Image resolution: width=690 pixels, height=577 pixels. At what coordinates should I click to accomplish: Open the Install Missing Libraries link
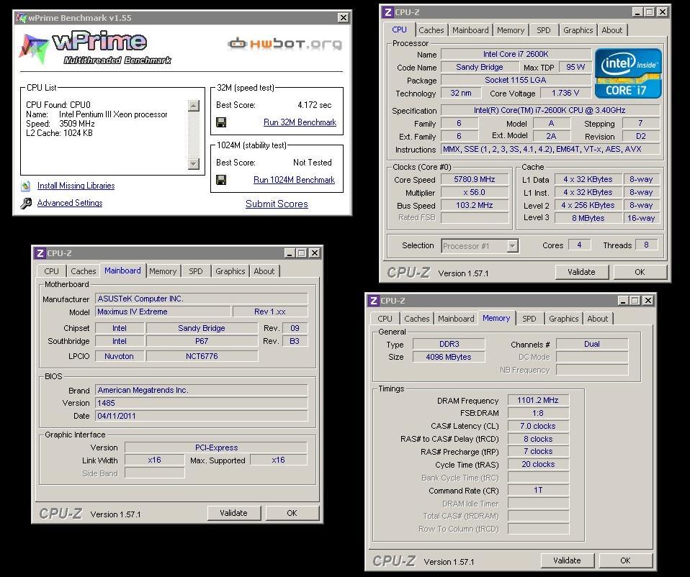[76, 186]
